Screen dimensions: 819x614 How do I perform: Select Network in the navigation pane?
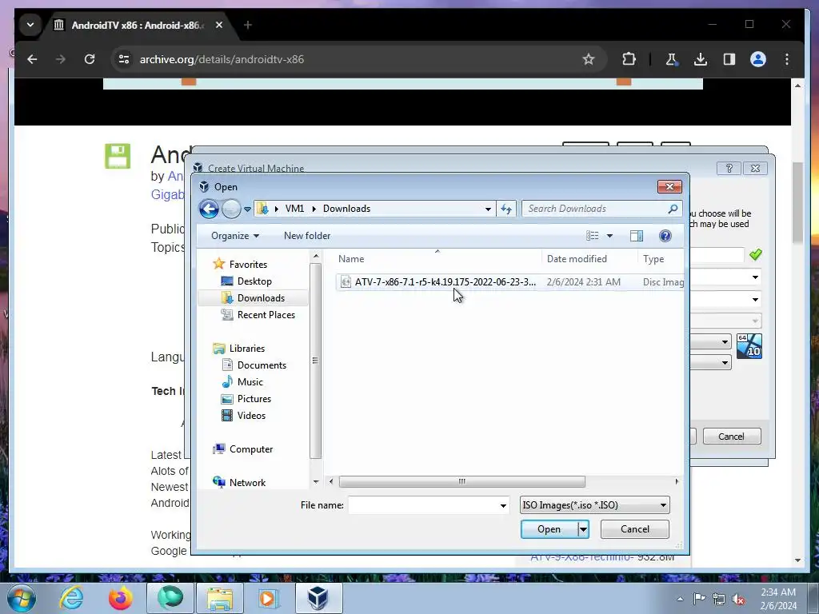click(x=247, y=482)
